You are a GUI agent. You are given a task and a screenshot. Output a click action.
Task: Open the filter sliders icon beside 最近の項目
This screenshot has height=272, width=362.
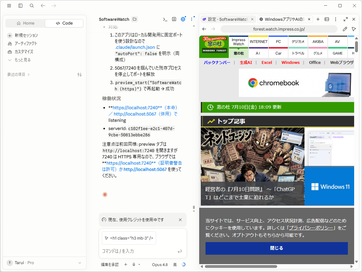80,75
